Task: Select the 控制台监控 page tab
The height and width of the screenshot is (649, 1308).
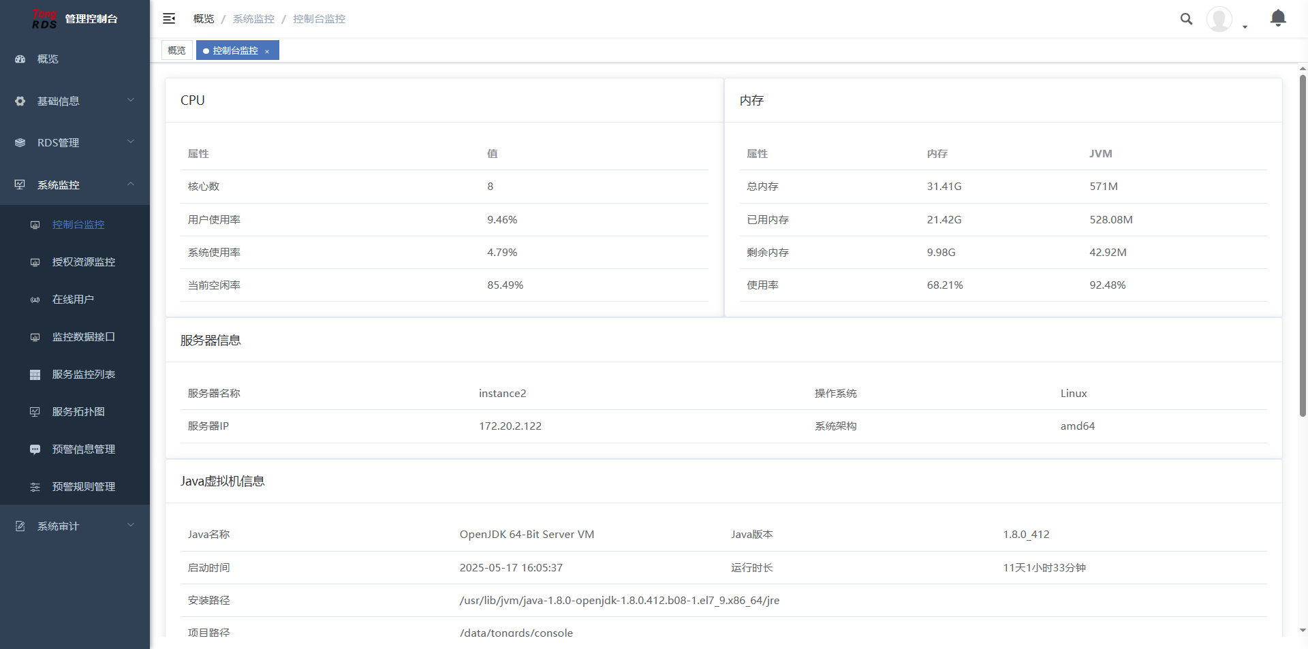Action: 237,50
